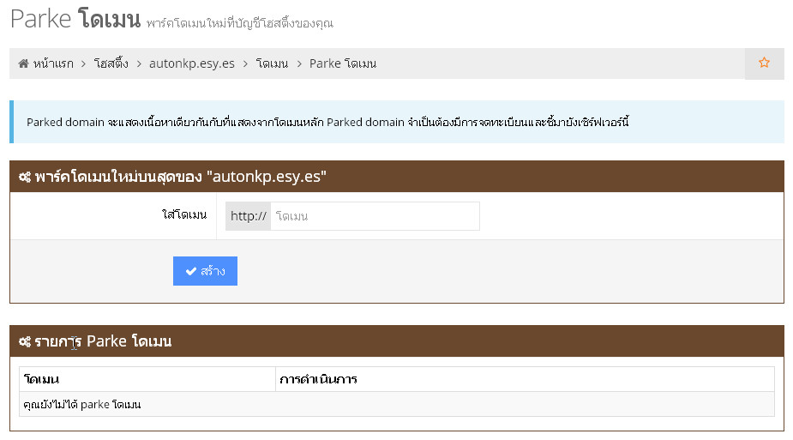Click the empty row message คุณยังไม่ได้ parke โดเมน
The height and width of the screenshot is (440, 793).
[83, 404]
